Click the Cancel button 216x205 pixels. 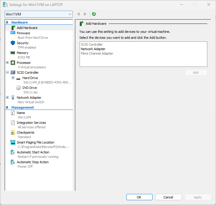pos(168,197)
